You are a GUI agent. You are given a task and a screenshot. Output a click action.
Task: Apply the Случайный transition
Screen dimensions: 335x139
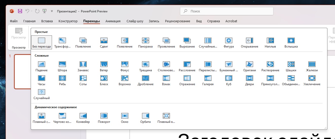click(x=42, y=94)
